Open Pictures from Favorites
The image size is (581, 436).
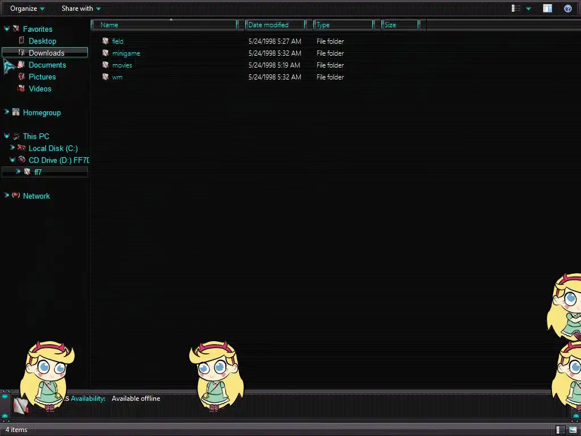click(42, 77)
